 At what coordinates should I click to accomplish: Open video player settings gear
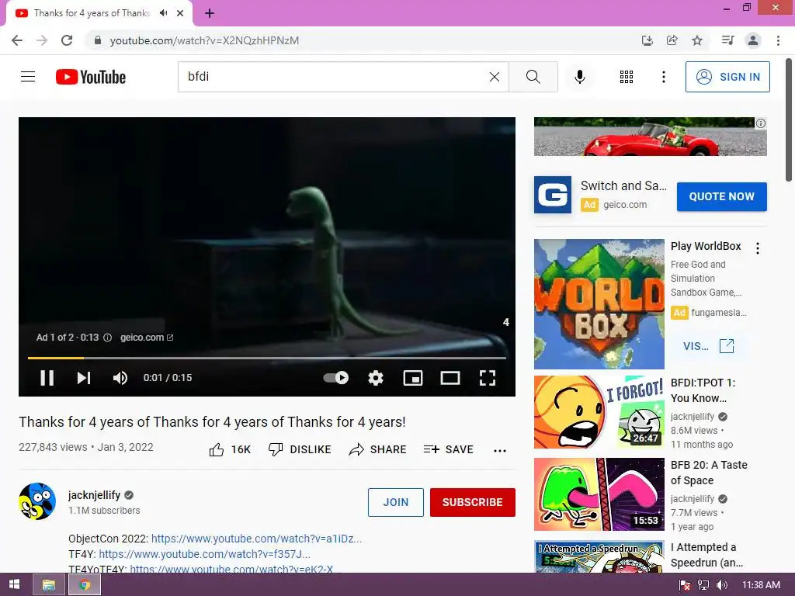click(x=376, y=378)
